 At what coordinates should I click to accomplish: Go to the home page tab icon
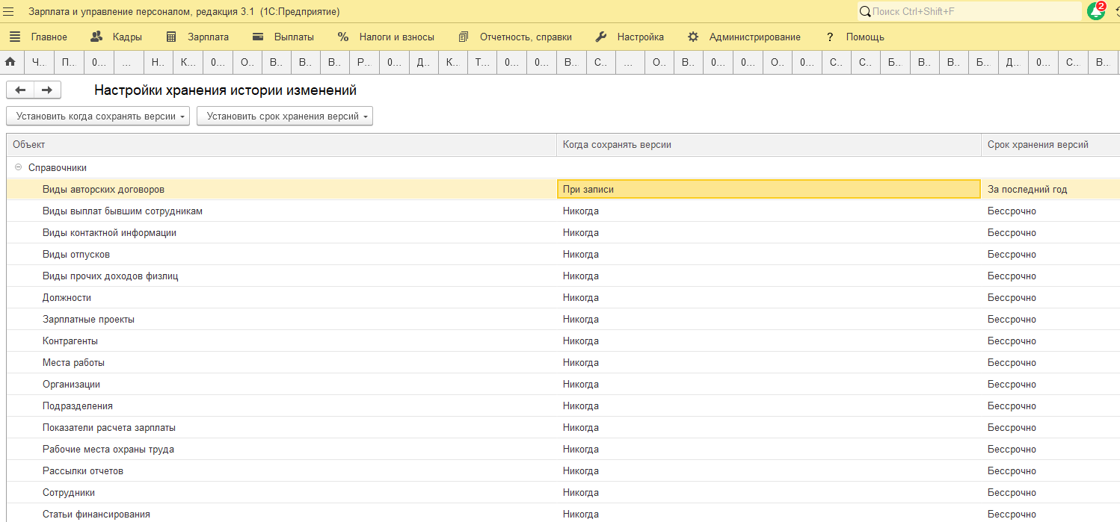point(10,63)
